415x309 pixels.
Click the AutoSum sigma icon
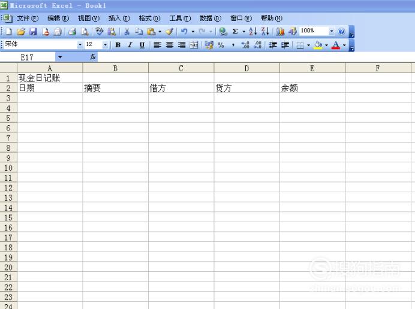234,32
